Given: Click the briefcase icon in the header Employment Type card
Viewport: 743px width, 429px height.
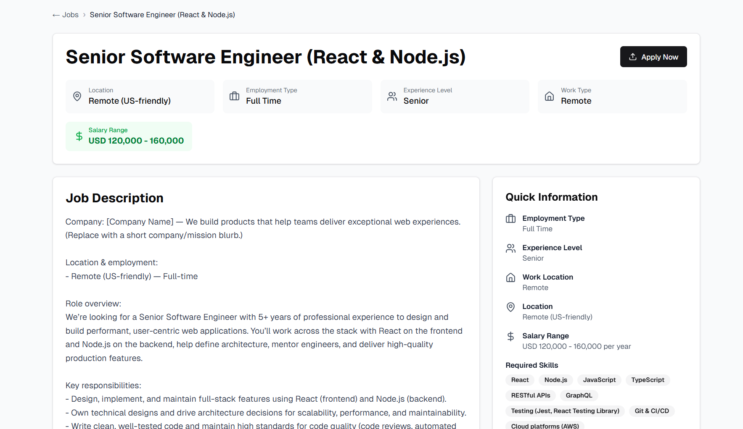Looking at the screenshot, I should click(x=234, y=97).
